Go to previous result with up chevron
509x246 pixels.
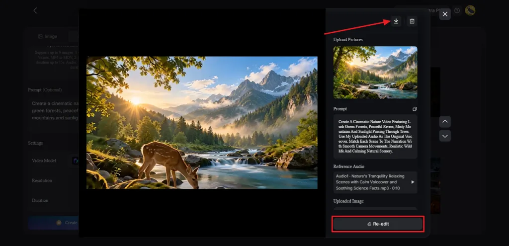[x=445, y=121]
